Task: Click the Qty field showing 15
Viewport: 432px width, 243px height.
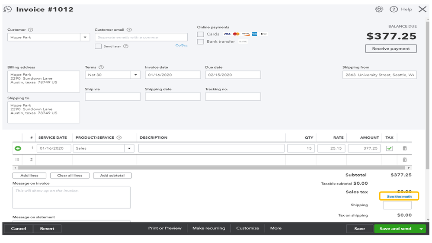Action: click(301, 148)
